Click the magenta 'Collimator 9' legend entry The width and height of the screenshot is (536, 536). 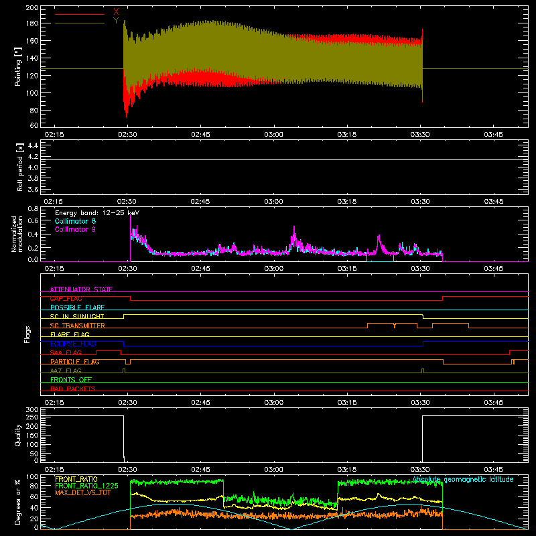[x=75, y=229]
